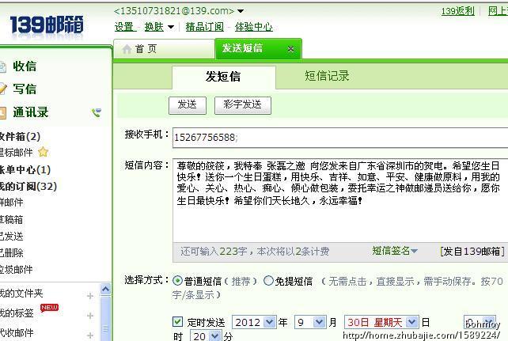The height and width of the screenshot is (341, 508).
Task: Open 写信 in the sidebar
Action: tap(25, 89)
